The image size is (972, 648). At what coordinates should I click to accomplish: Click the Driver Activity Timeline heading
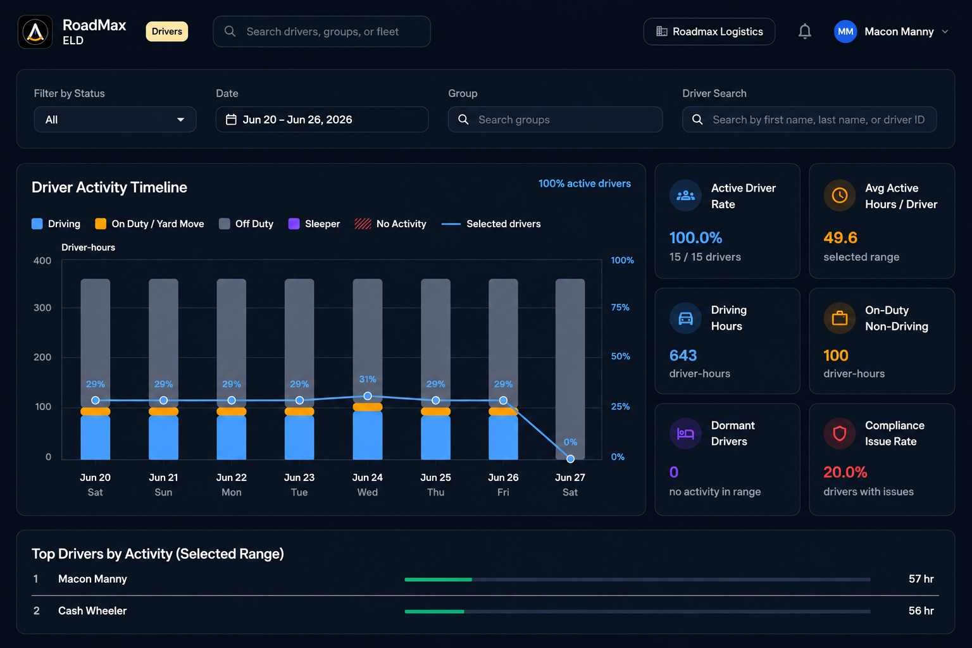[x=109, y=187]
